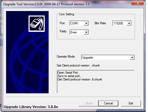Click the Upgrade Library Version text

tap(31, 107)
